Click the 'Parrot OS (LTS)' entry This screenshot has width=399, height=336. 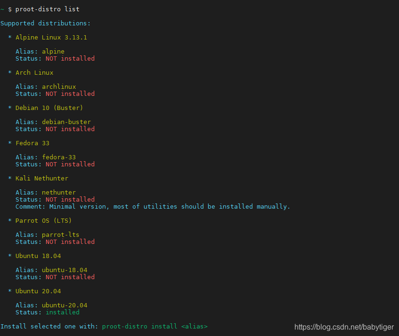pyautogui.click(x=43, y=221)
